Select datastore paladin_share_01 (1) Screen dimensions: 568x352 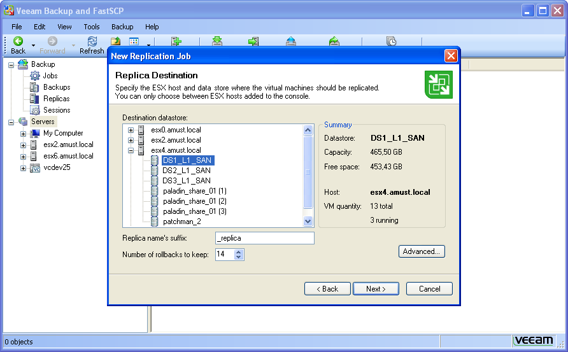coord(195,191)
